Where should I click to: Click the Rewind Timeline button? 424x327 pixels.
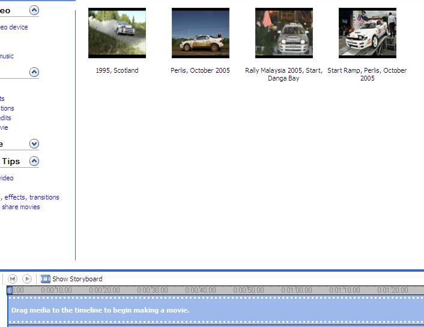[12, 279]
